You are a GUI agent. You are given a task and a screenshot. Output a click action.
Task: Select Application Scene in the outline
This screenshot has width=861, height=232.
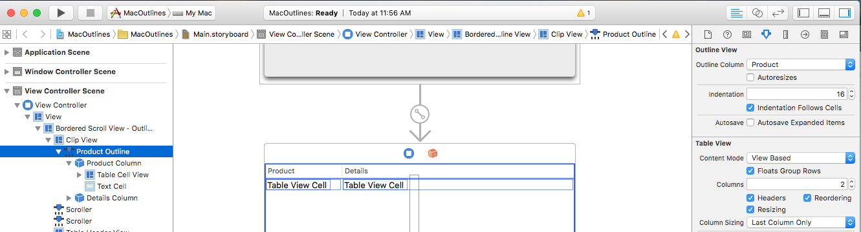pyautogui.click(x=57, y=52)
